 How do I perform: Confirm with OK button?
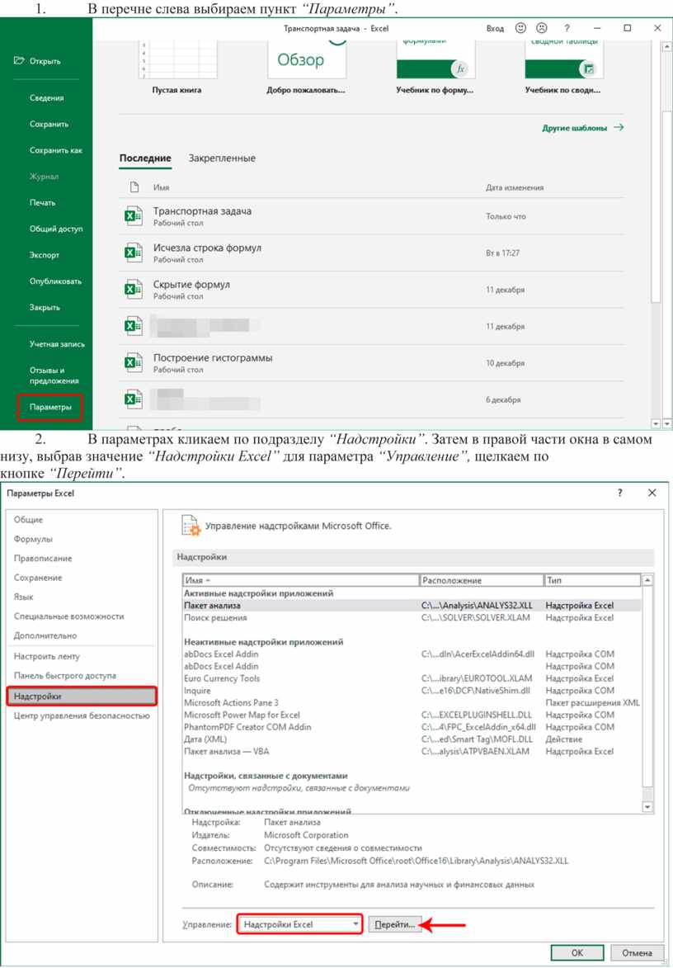coord(577,952)
